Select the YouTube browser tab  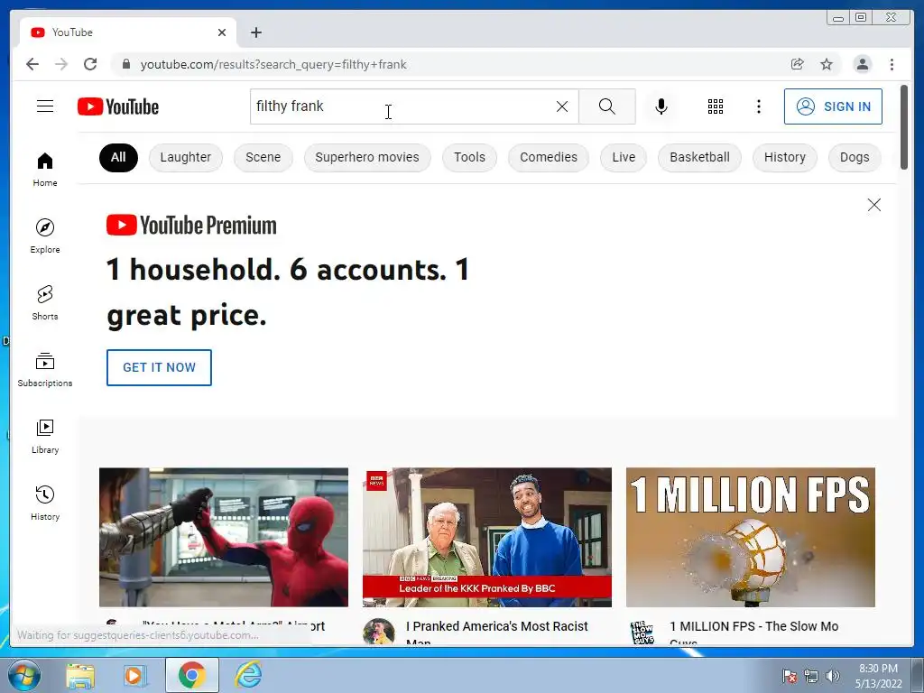coord(128,32)
